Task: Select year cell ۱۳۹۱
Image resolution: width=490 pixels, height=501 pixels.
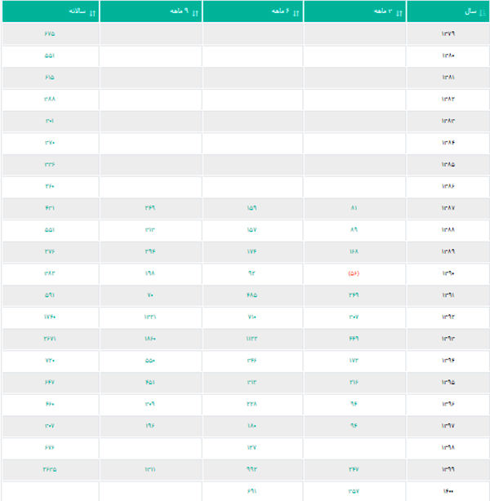Action: (448, 295)
